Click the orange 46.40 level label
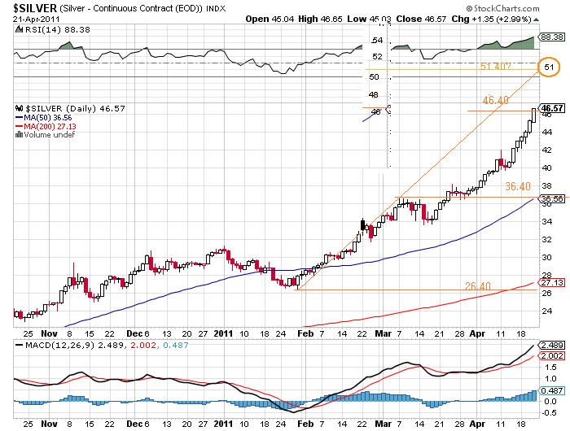 (495, 100)
